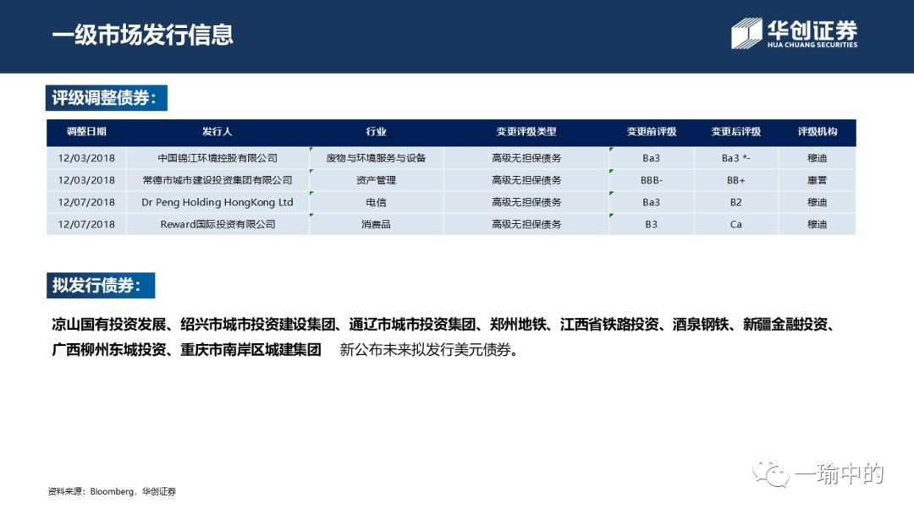Select the 调整日期 column header

[86, 132]
